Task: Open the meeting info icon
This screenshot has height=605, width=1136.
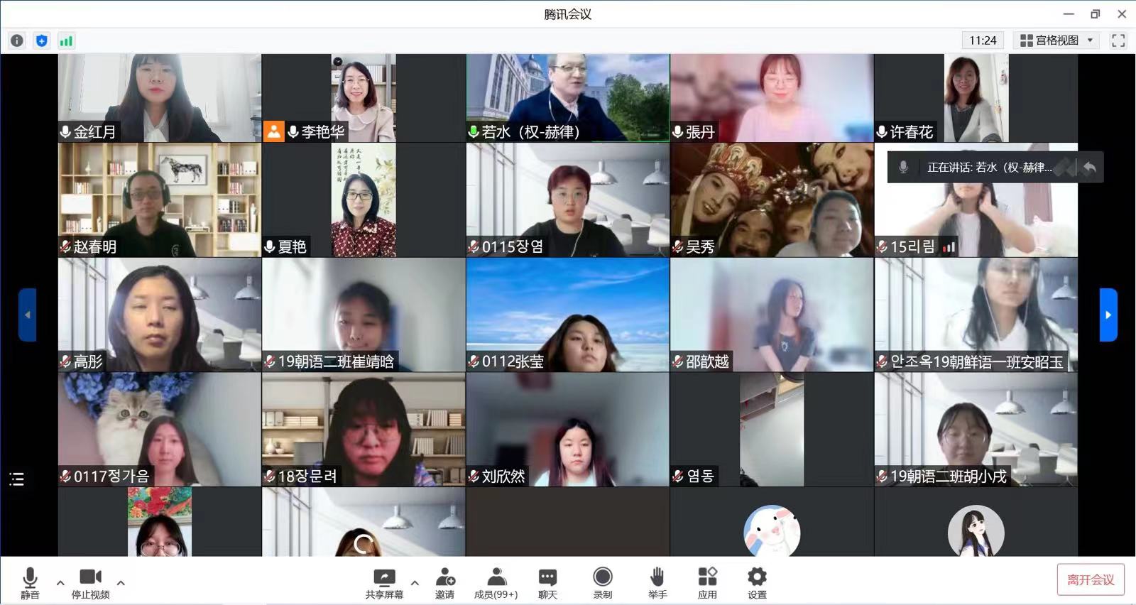Action: 17,40
